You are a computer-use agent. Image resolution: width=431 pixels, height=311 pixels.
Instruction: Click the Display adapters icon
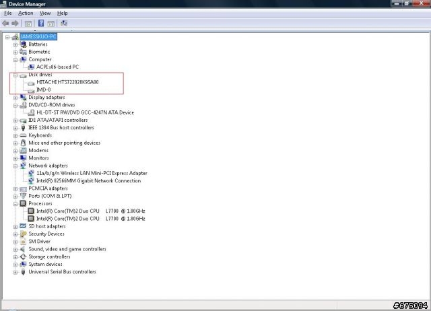tap(24, 97)
